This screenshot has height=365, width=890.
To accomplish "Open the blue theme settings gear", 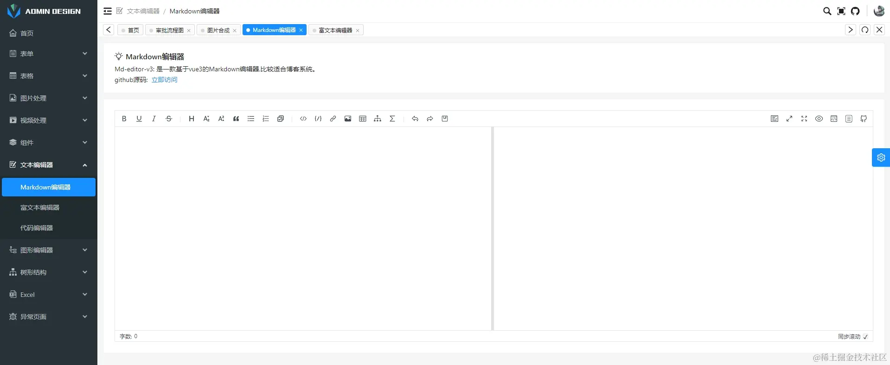I will click(x=881, y=157).
